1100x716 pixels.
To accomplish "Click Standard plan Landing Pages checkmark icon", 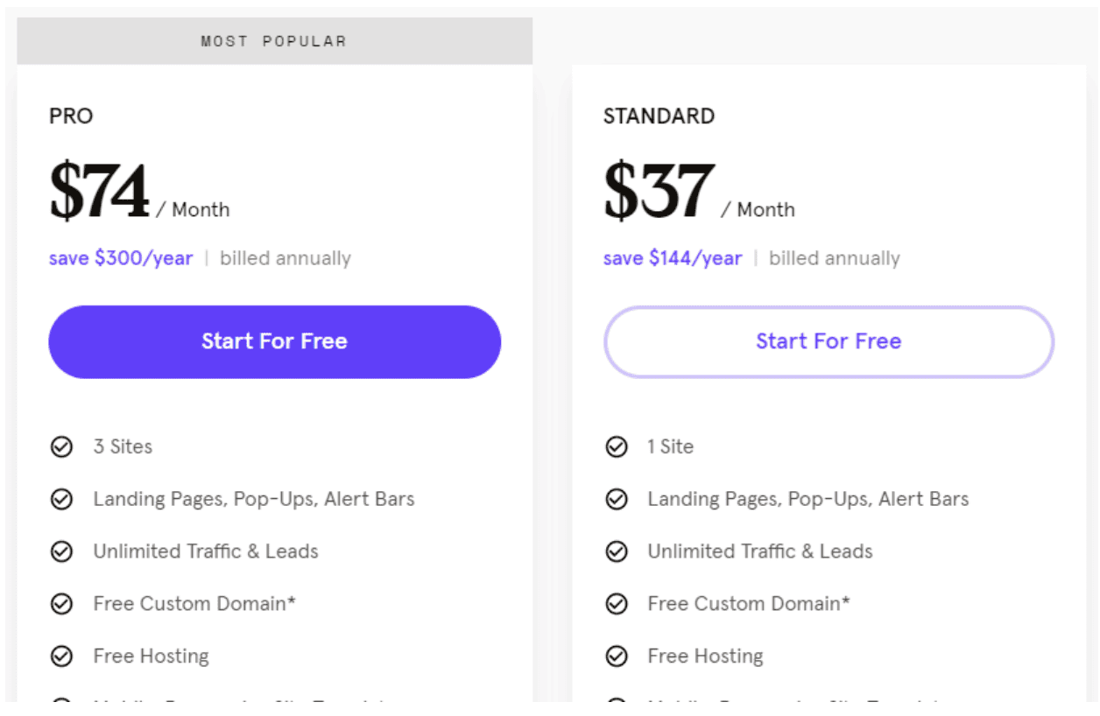I will pyautogui.click(x=617, y=500).
